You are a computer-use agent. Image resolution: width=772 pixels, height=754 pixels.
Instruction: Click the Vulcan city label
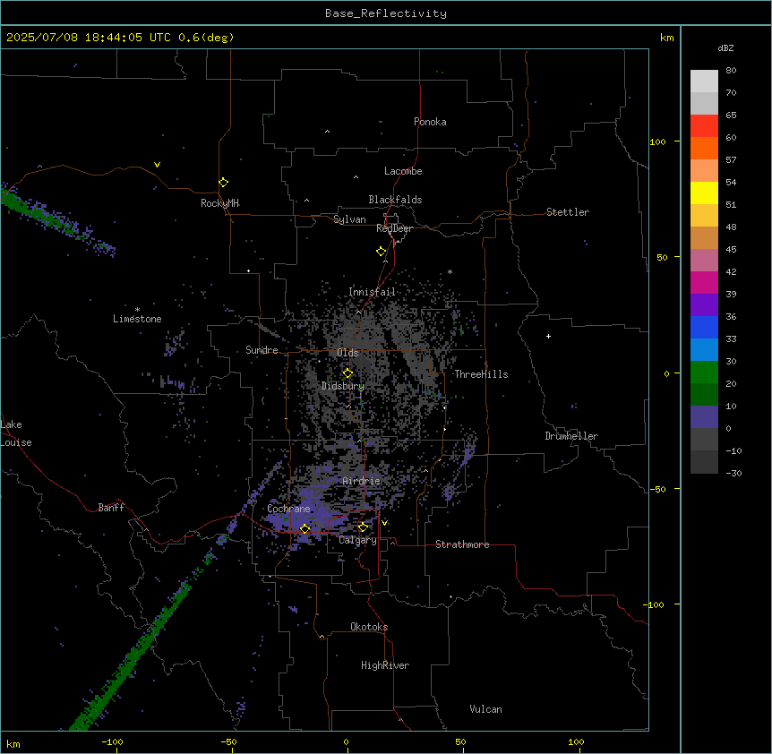pos(486,709)
